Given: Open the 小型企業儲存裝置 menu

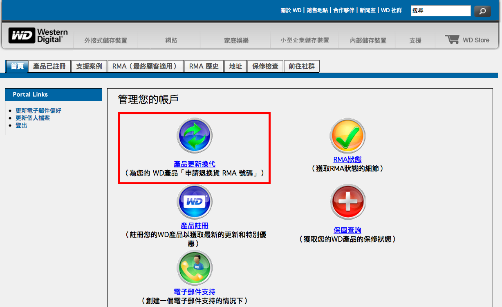Looking at the screenshot, I should coord(305,40).
